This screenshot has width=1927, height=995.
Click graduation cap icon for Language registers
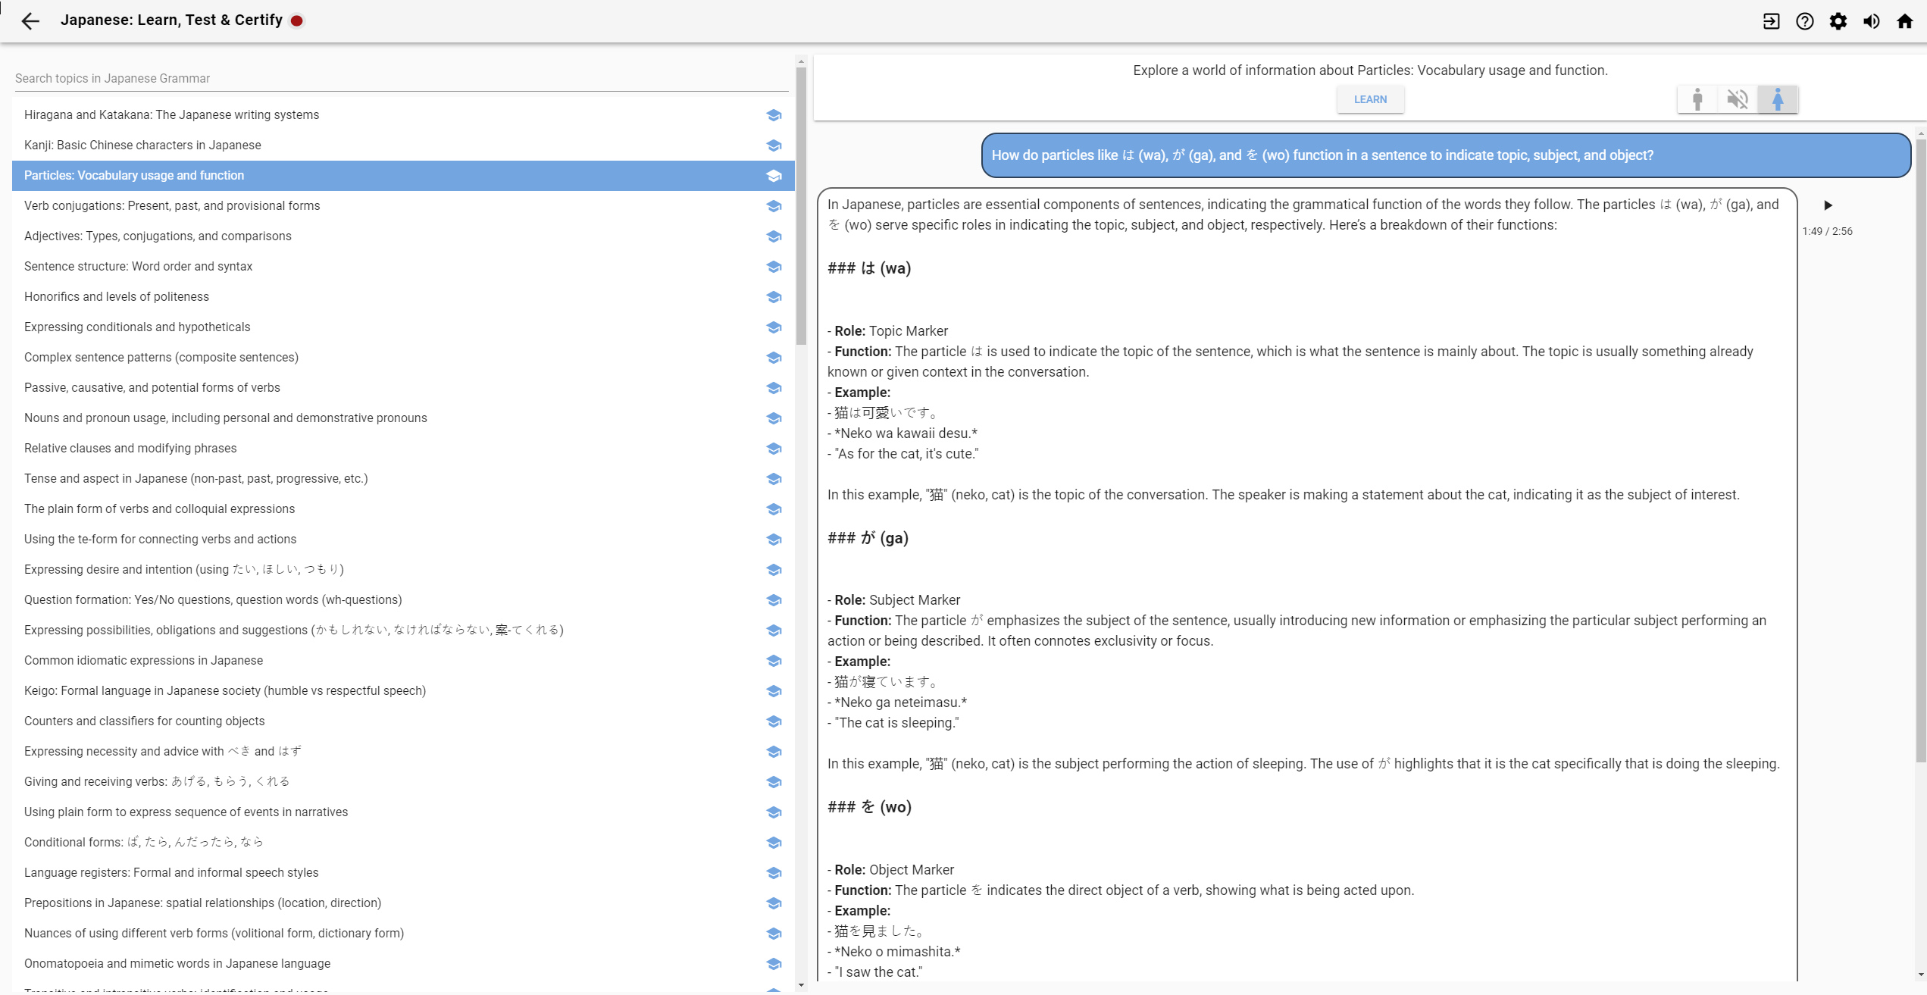(774, 873)
